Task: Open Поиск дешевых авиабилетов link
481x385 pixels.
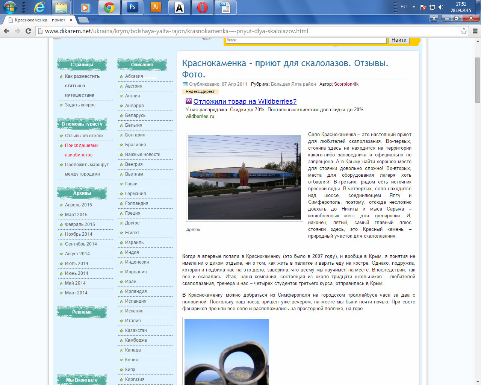Action: pyautogui.click(x=82, y=150)
